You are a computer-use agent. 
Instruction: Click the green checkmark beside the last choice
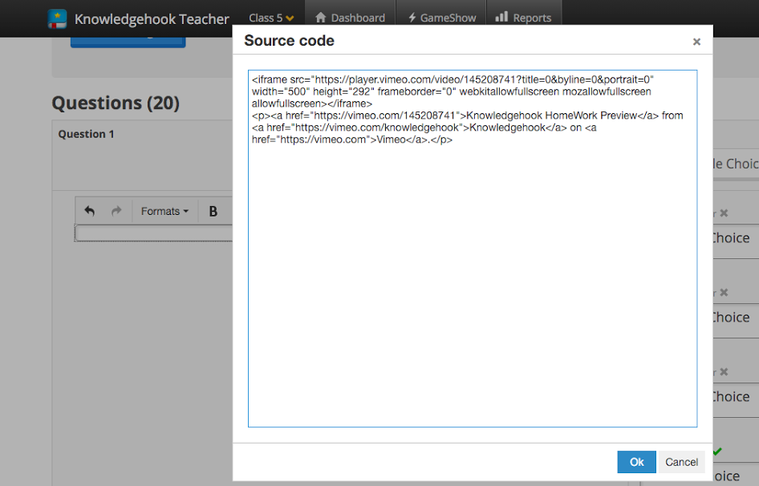pos(717,452)
